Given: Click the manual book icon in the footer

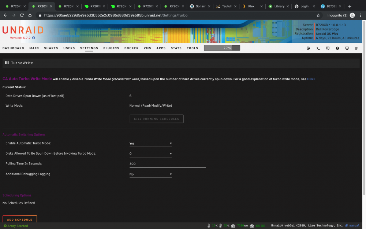Looking at the screenshot, I should coord(347,225).
